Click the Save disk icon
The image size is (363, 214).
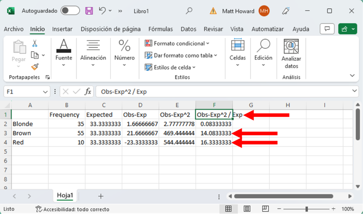[x=90, y=10]
